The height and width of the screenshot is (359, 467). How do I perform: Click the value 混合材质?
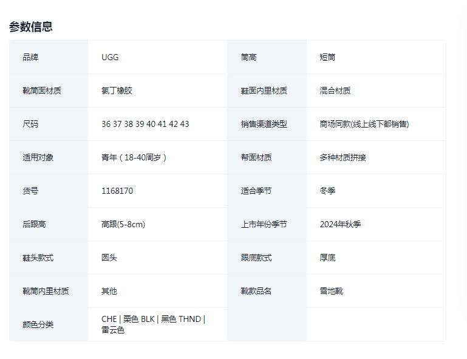(335, 91)
